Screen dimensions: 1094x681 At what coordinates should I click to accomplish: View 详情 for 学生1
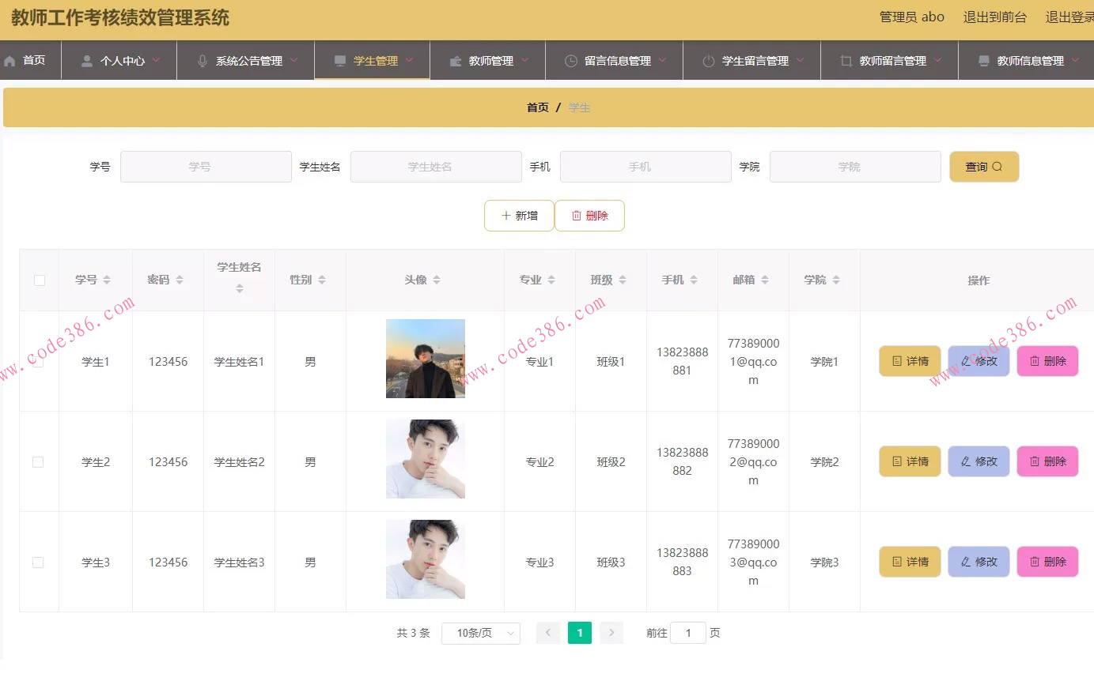pyautogui.click(x=910, y=361)
